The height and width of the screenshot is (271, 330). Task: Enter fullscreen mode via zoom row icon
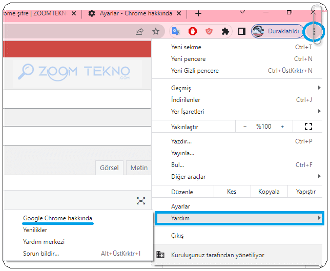pyautogui.click(x=308, y=127)
